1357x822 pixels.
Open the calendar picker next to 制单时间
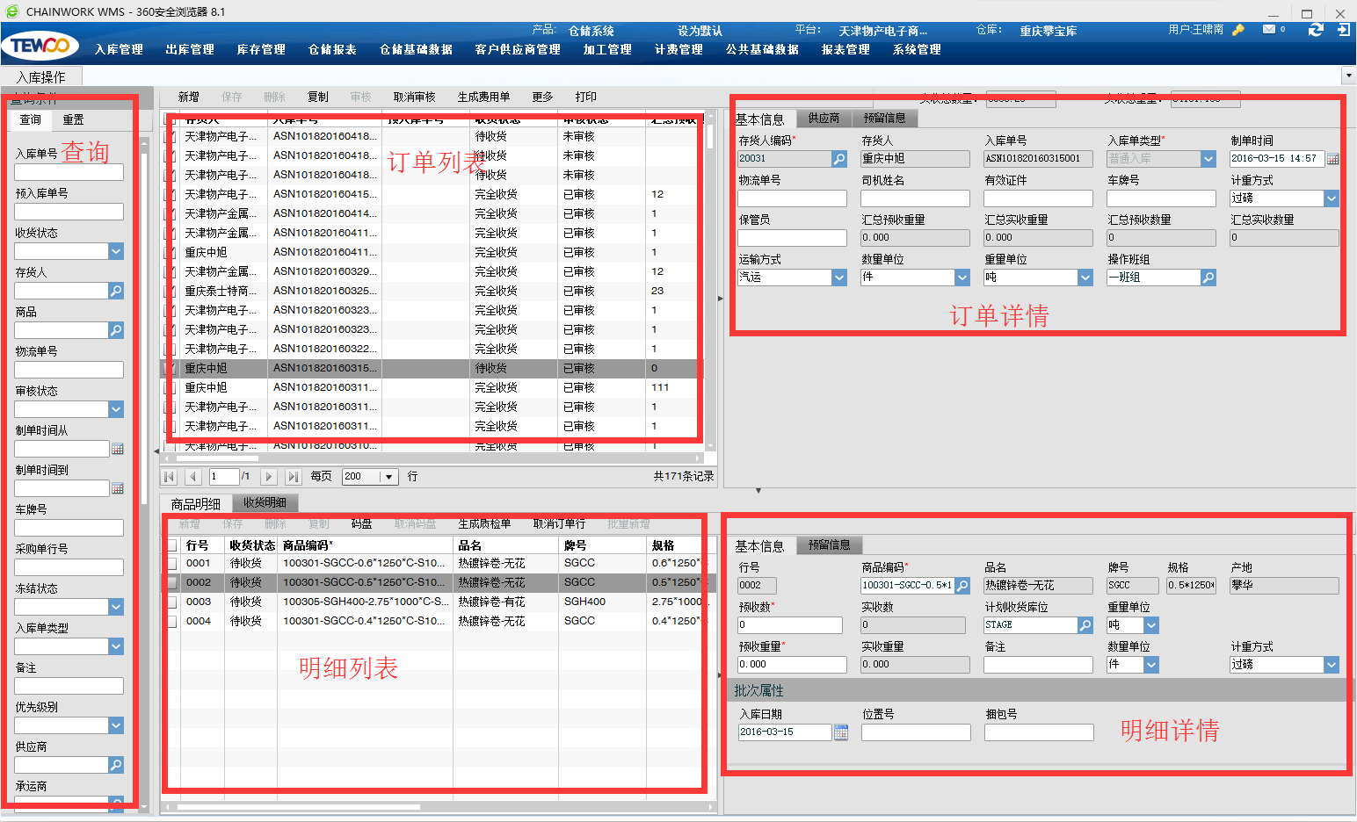1332,159
